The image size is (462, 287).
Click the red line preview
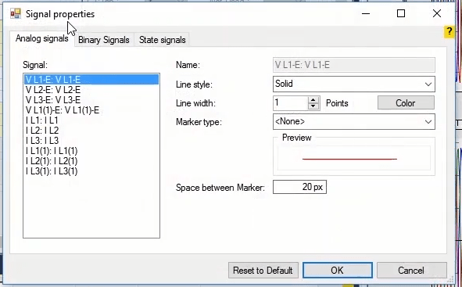click(x=349, y=159)
